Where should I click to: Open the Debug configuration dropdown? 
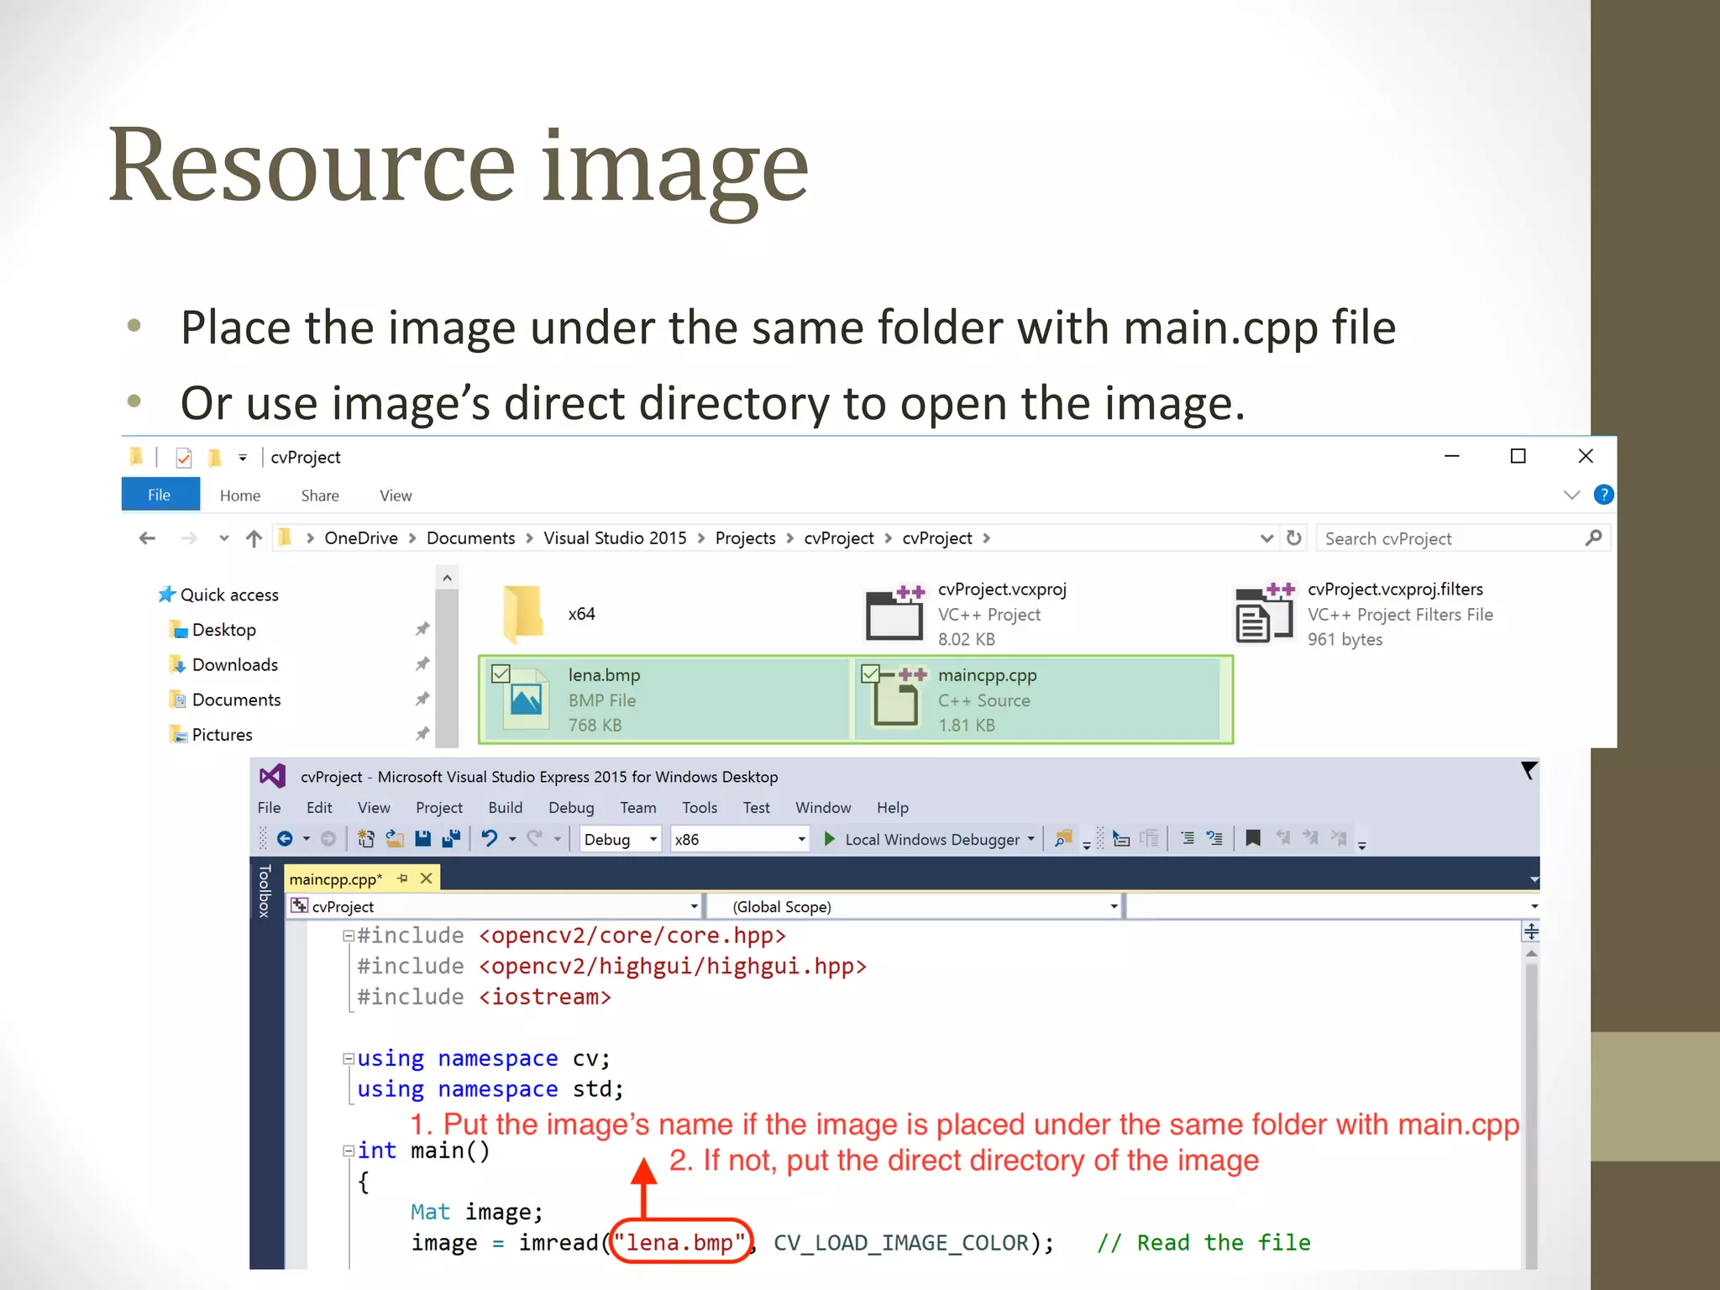click(653, 839)
